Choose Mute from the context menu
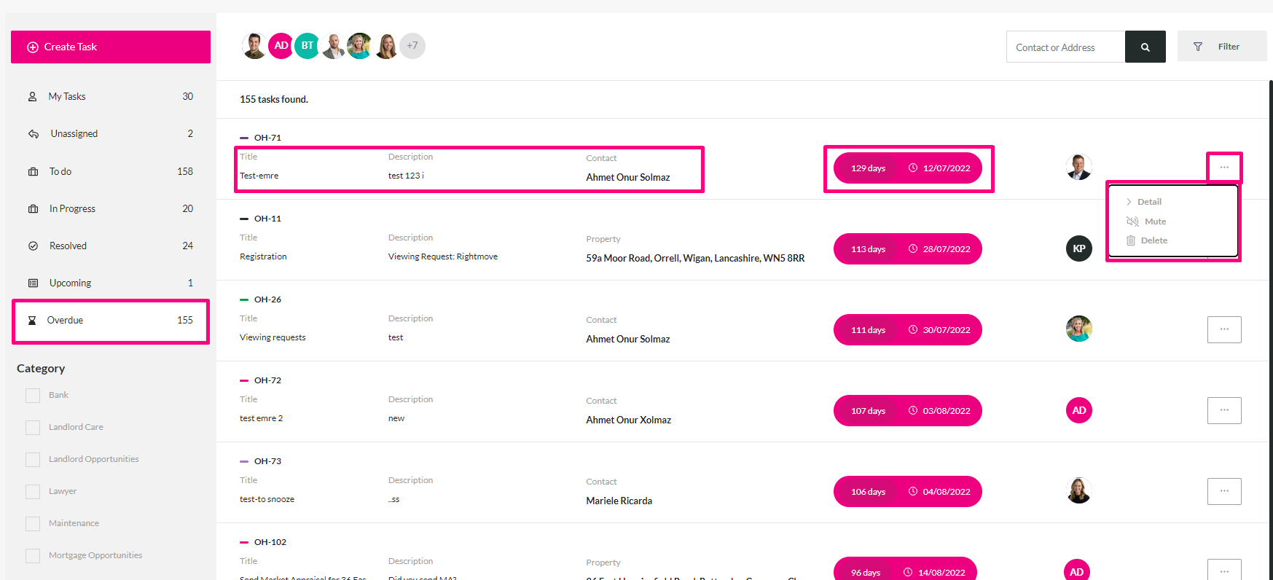The height and width of the screenshot is (580, 1273). click(1155, 222)
